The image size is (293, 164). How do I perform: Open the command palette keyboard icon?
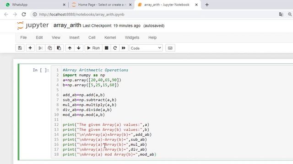pos(170,48)
